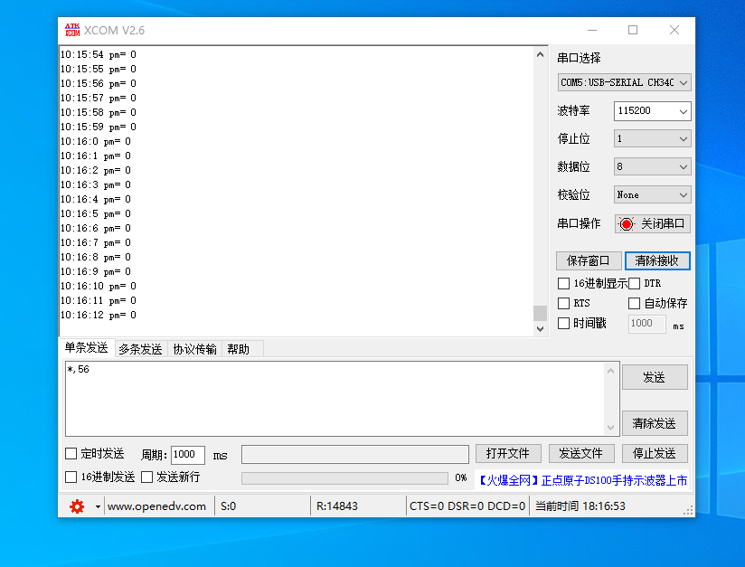Select the line 10:16:12 pm= 0
745x567 pixels.
coord(99,315)
